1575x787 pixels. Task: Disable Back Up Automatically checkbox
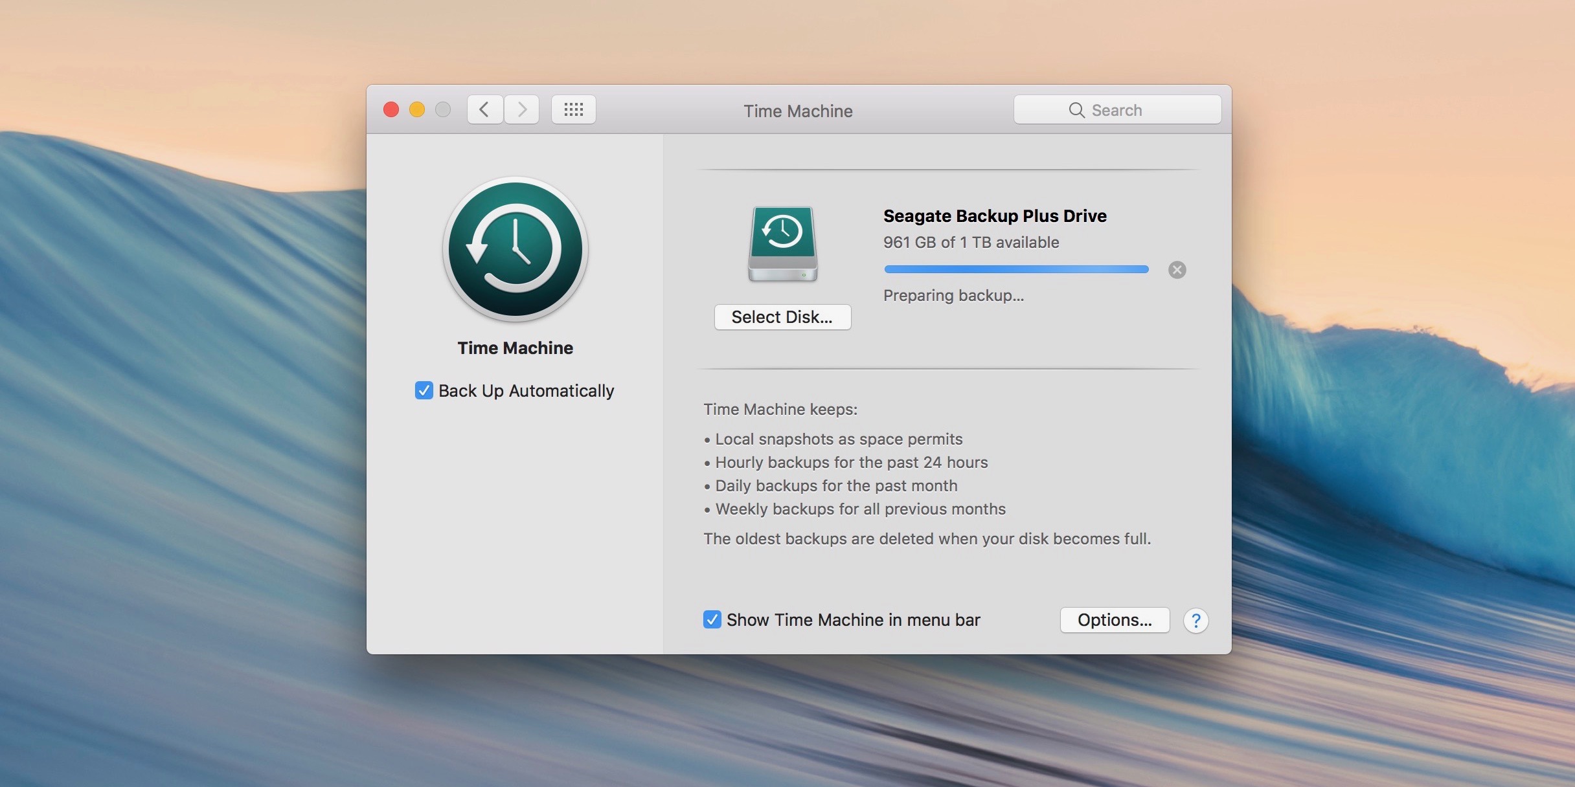click(424, 390)
